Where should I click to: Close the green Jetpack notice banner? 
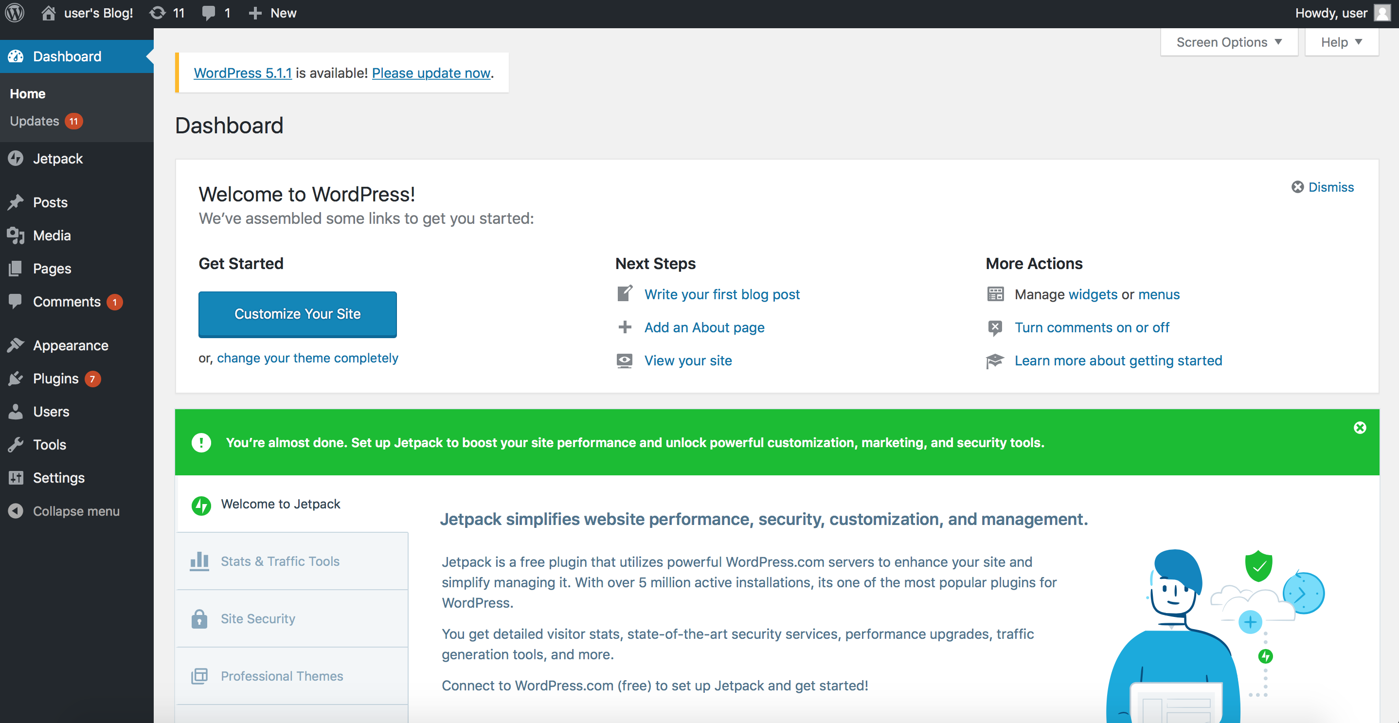(1359, 428)
